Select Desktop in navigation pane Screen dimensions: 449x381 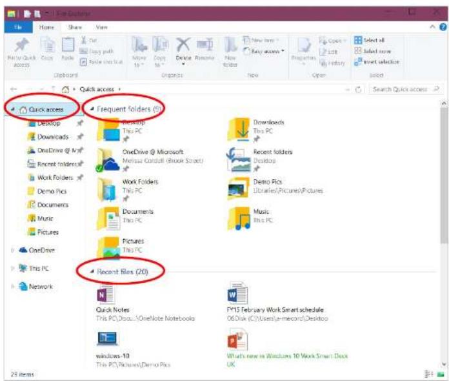[x=48, y=123]
